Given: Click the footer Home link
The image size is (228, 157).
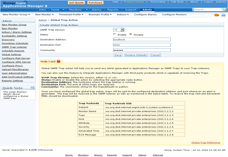Looking at the screenshot, I should coord(69,155).
